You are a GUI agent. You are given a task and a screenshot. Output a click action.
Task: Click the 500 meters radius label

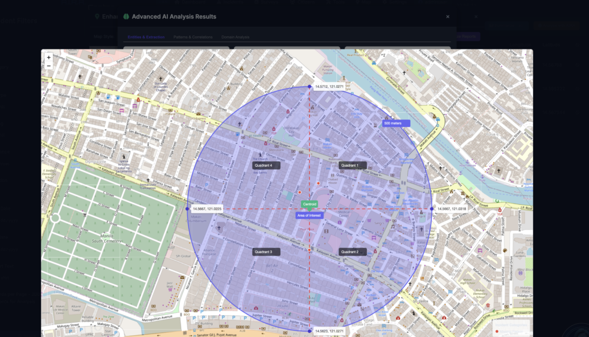click(x=396, y=123)
